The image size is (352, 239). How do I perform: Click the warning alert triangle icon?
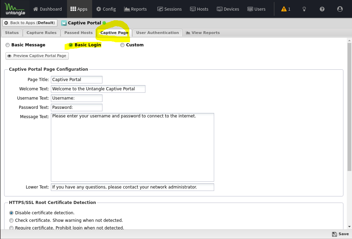click(284, 9)
